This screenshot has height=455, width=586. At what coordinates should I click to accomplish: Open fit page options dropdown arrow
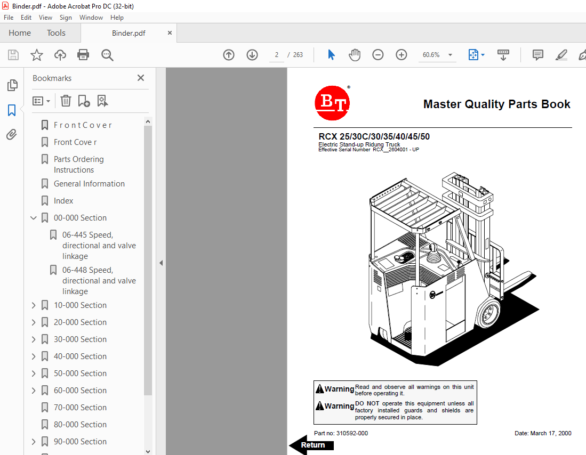483,55
